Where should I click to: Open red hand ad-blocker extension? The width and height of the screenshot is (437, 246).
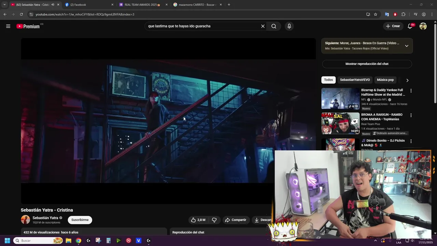tap(395, 14)
